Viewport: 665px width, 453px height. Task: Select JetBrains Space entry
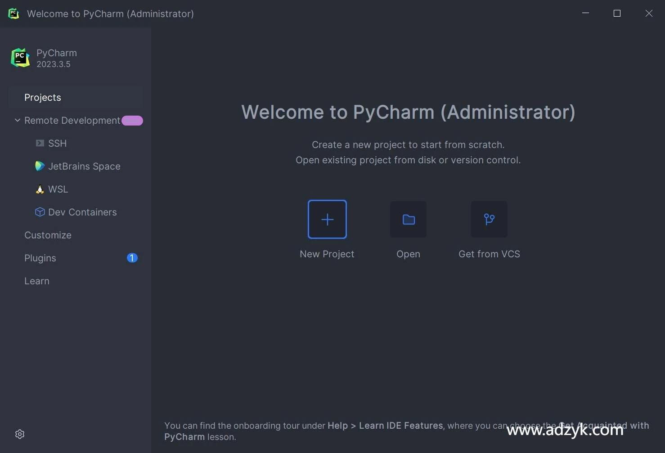coord(84,166)
